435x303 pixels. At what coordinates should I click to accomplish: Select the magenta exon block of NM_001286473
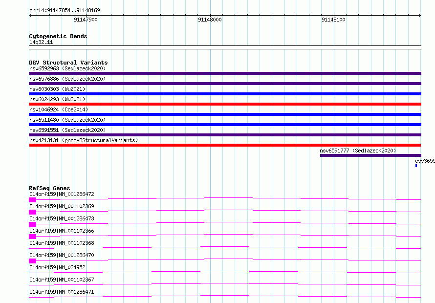pyautogui.click(x=32, y=224)
